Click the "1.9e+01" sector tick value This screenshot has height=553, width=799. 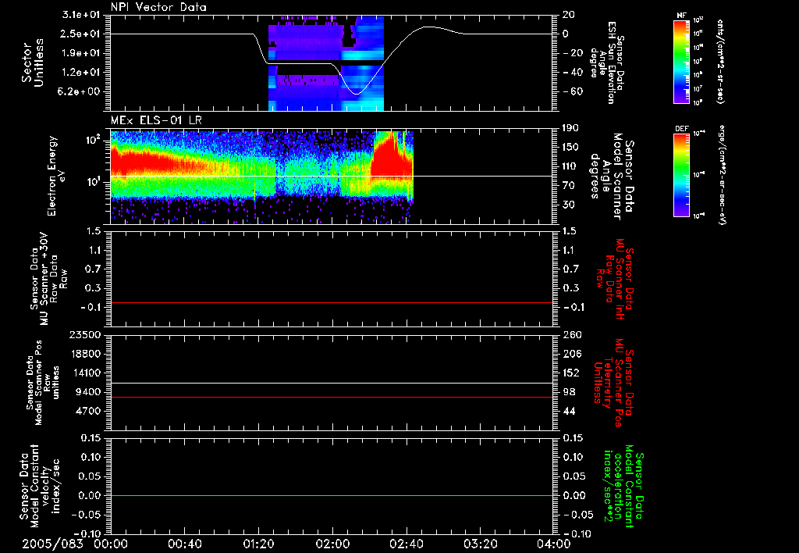(81, 53)
